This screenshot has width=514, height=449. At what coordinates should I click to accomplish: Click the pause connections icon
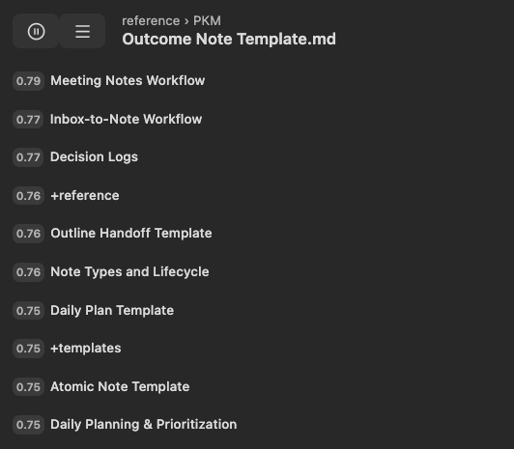[36, 32]
